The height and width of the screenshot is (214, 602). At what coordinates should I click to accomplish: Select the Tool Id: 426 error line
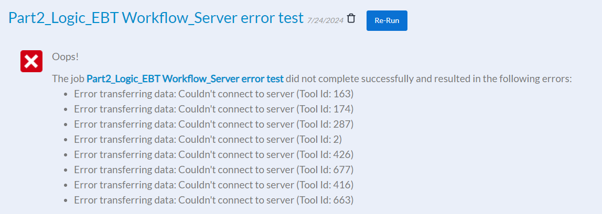coord(214,155)
